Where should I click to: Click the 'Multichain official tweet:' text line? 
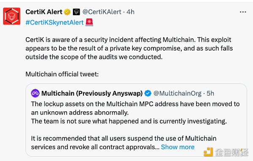click(62, 74)
